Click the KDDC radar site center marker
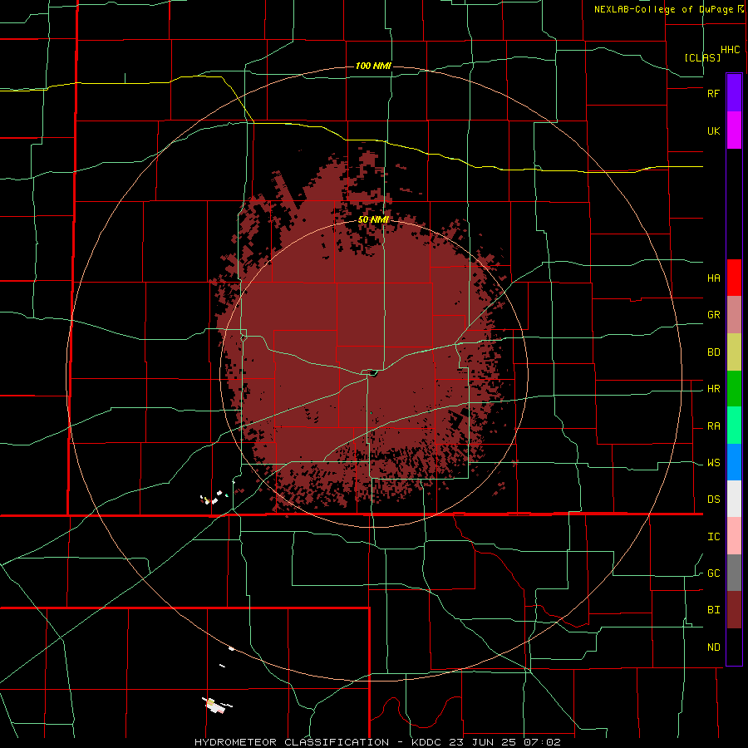 pyautogui.click(x=373, y=373)
